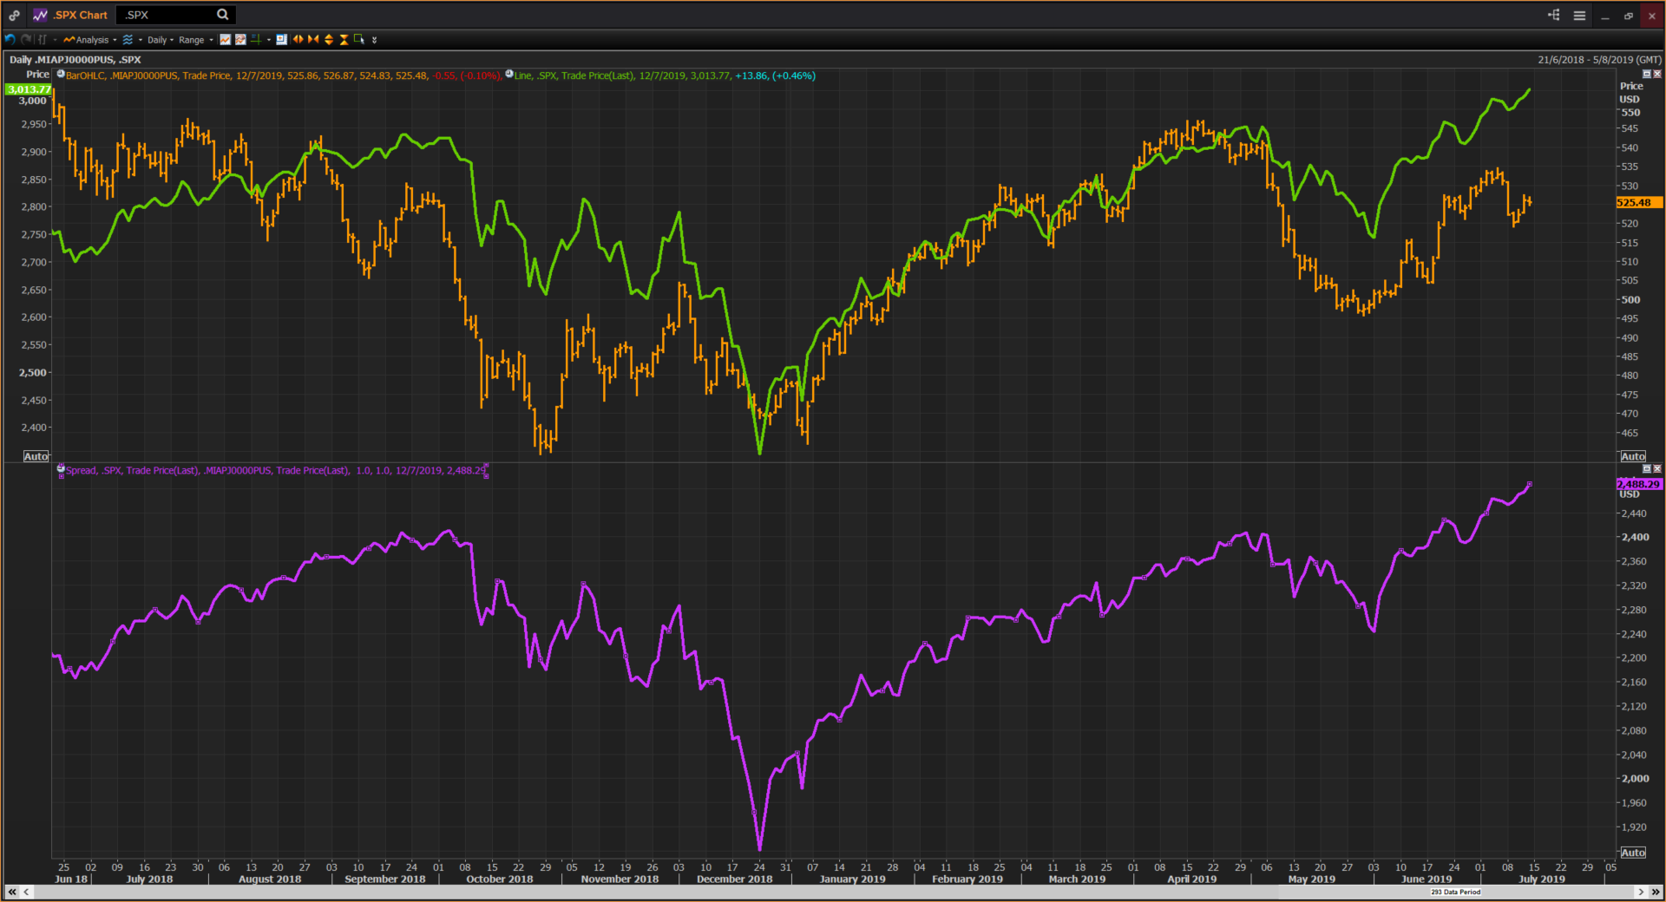The height and width of the screenshot is (902, 1666).
Task: Open the hamburger menu in title bar
Action: pyautogui.click(x=1579, y=15)
